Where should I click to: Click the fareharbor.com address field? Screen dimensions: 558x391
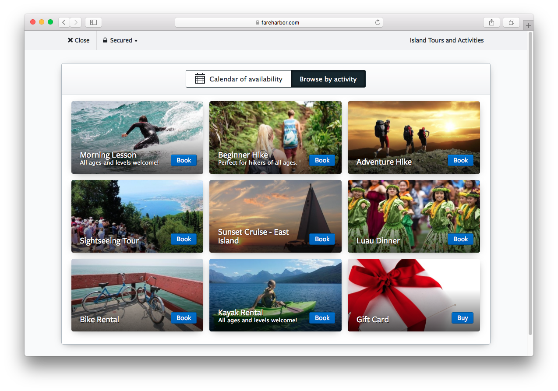(x=279, y=22)
